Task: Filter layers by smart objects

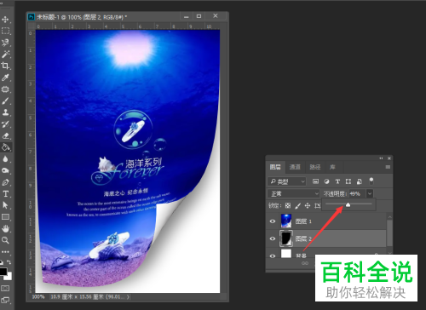Action: 360,181
